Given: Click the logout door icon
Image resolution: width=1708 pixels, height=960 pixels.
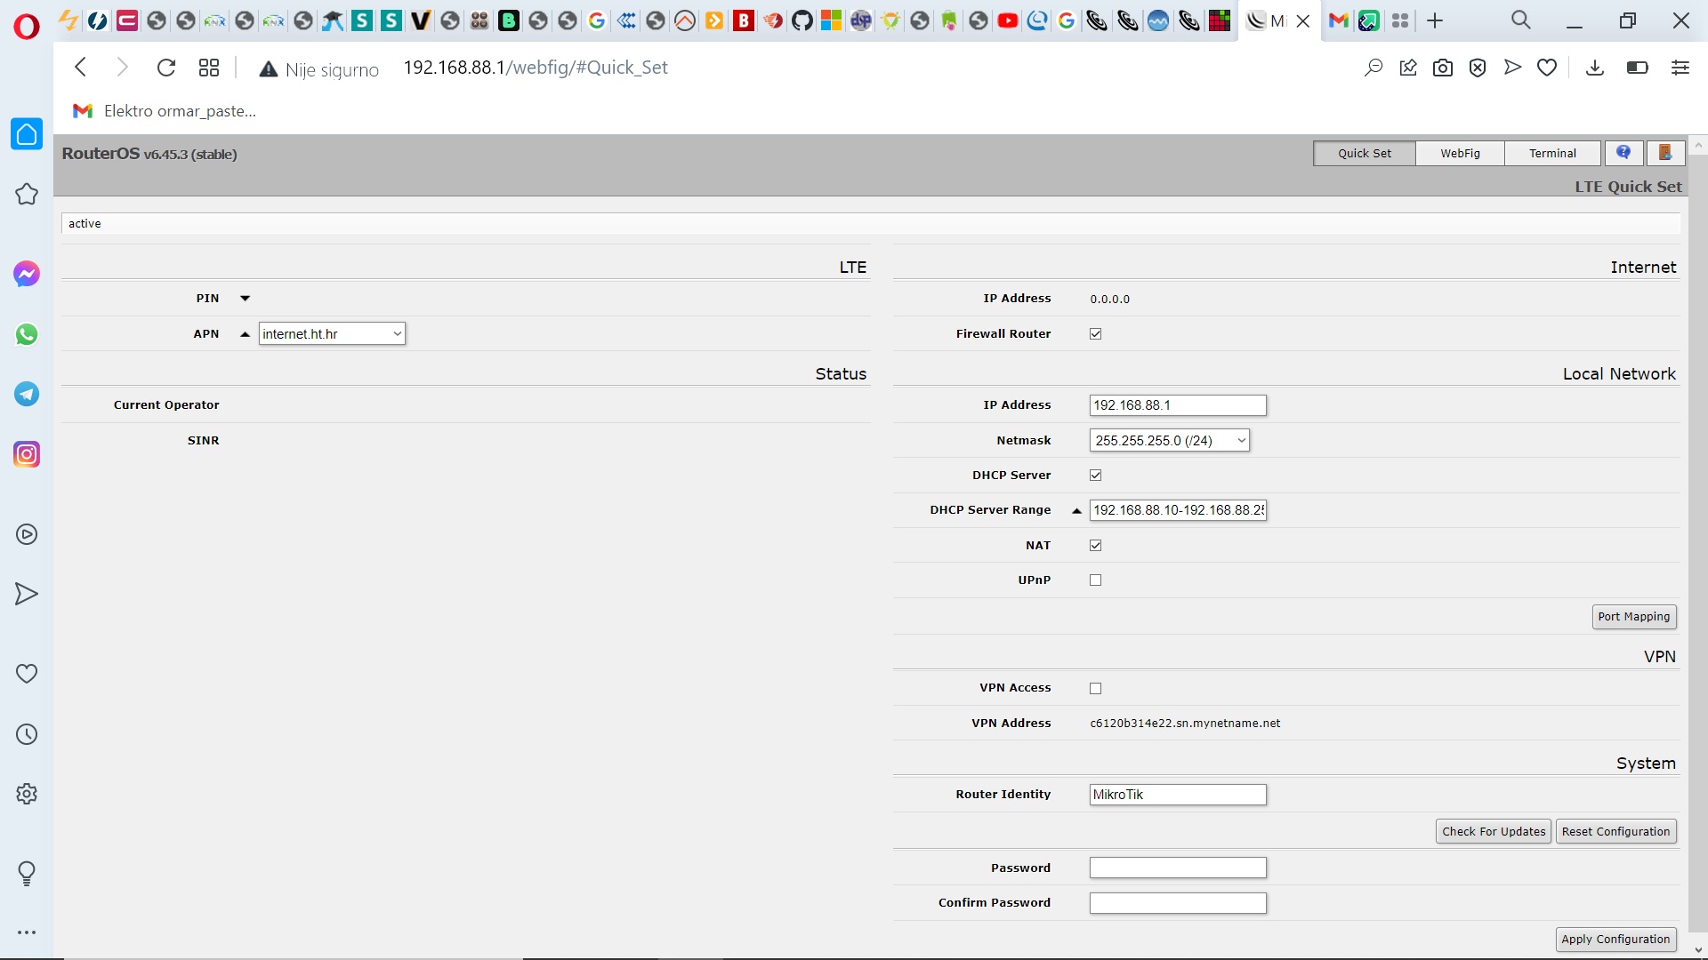Looking at the screenshot, I should pos(1665,153).
